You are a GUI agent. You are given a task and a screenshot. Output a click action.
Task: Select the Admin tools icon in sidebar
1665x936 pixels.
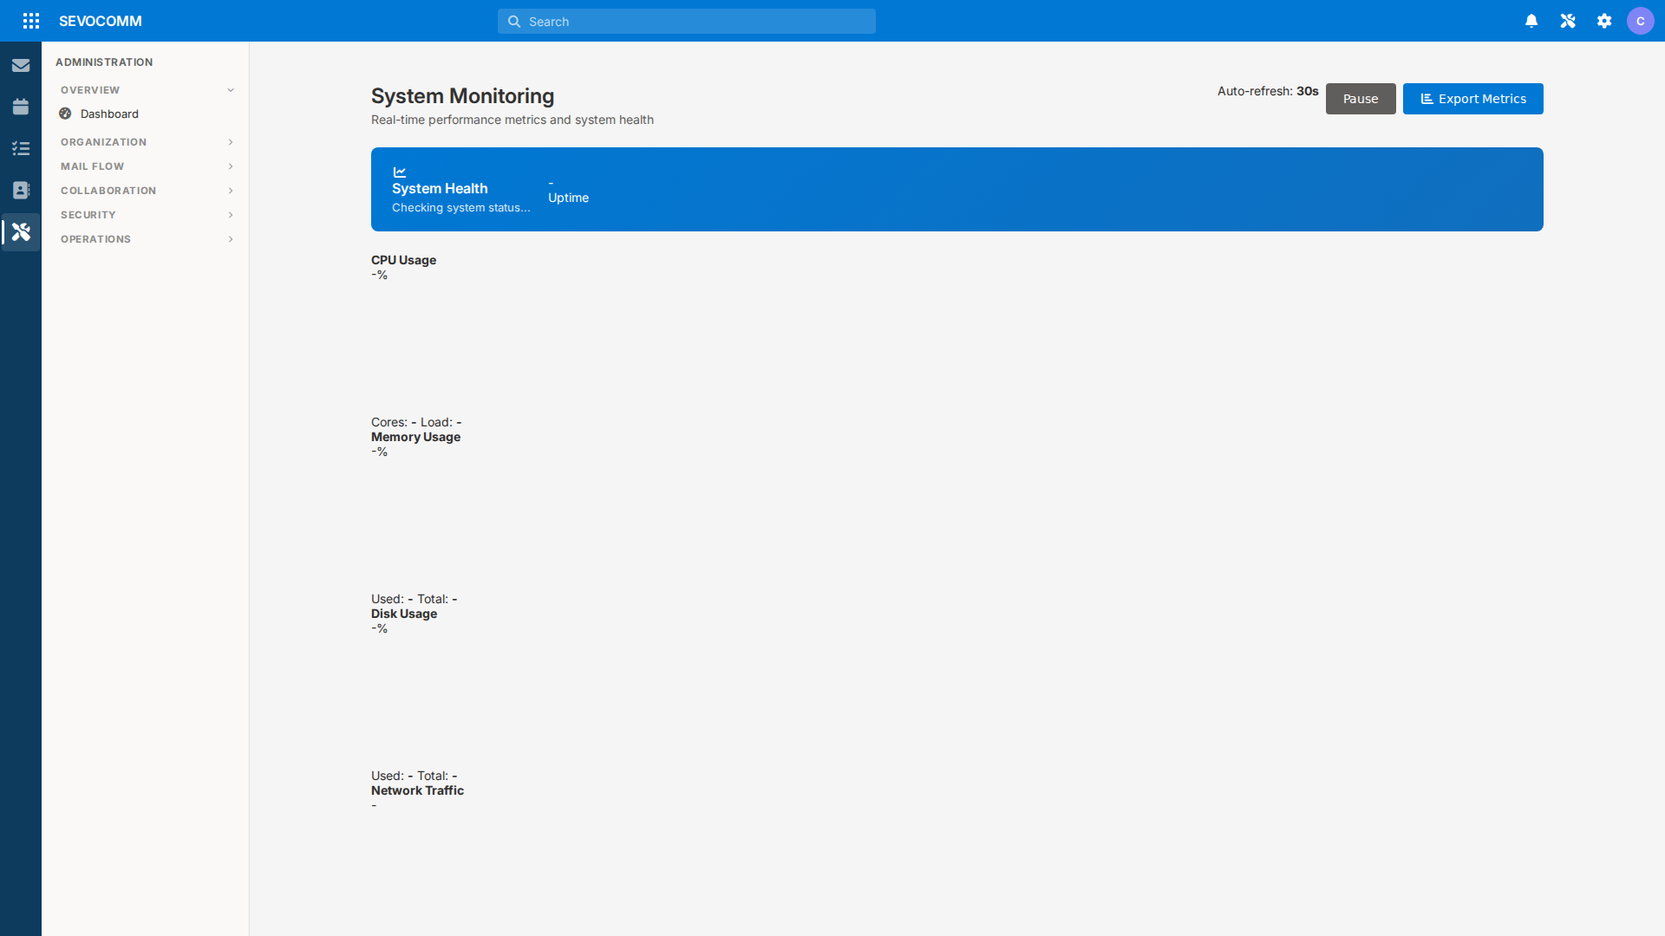click(21, 231)
